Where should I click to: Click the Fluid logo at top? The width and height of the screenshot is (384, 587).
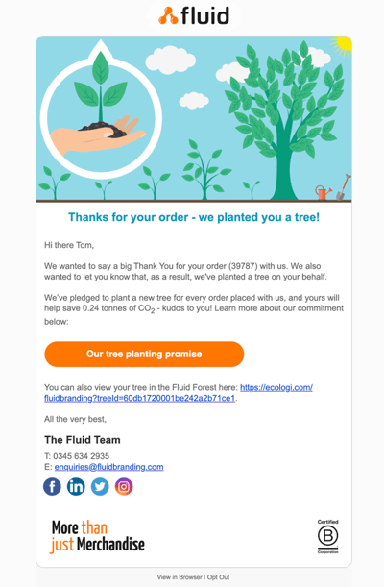pyautogui.click(x=194, y=15)
